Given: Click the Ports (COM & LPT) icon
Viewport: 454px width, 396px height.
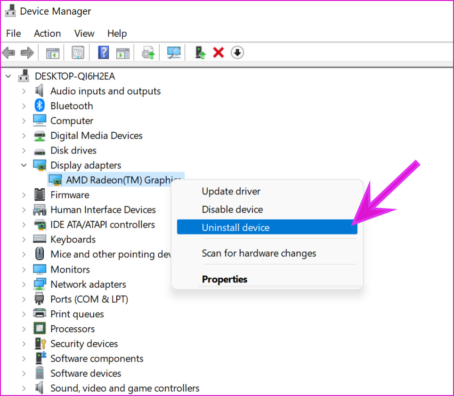Looking at the screenshot, I should click(40, 299).
